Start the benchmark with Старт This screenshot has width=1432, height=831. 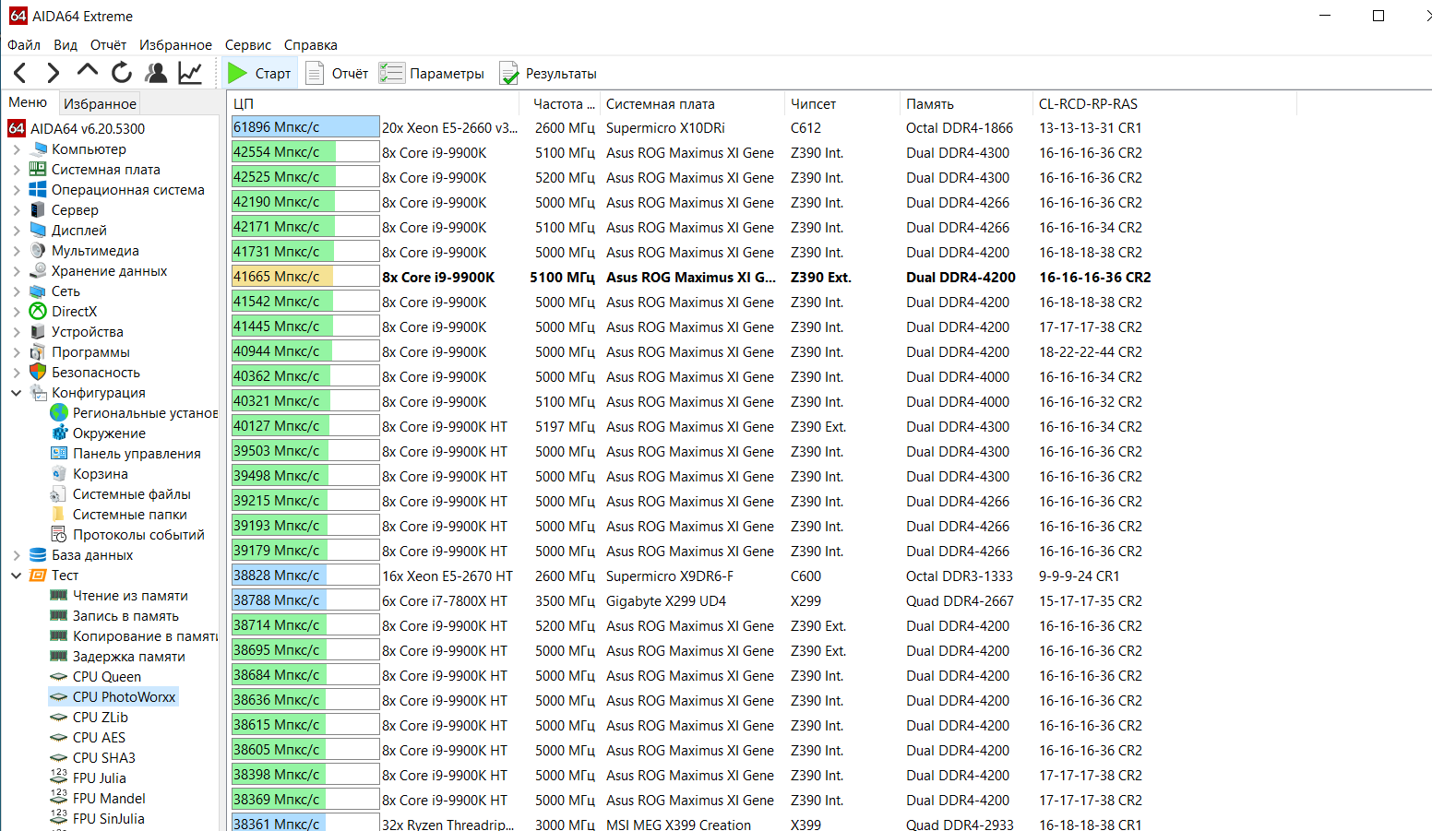click(259, 73)
